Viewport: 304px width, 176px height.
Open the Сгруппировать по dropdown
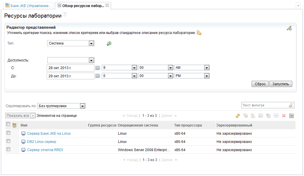tap(82, 106)
